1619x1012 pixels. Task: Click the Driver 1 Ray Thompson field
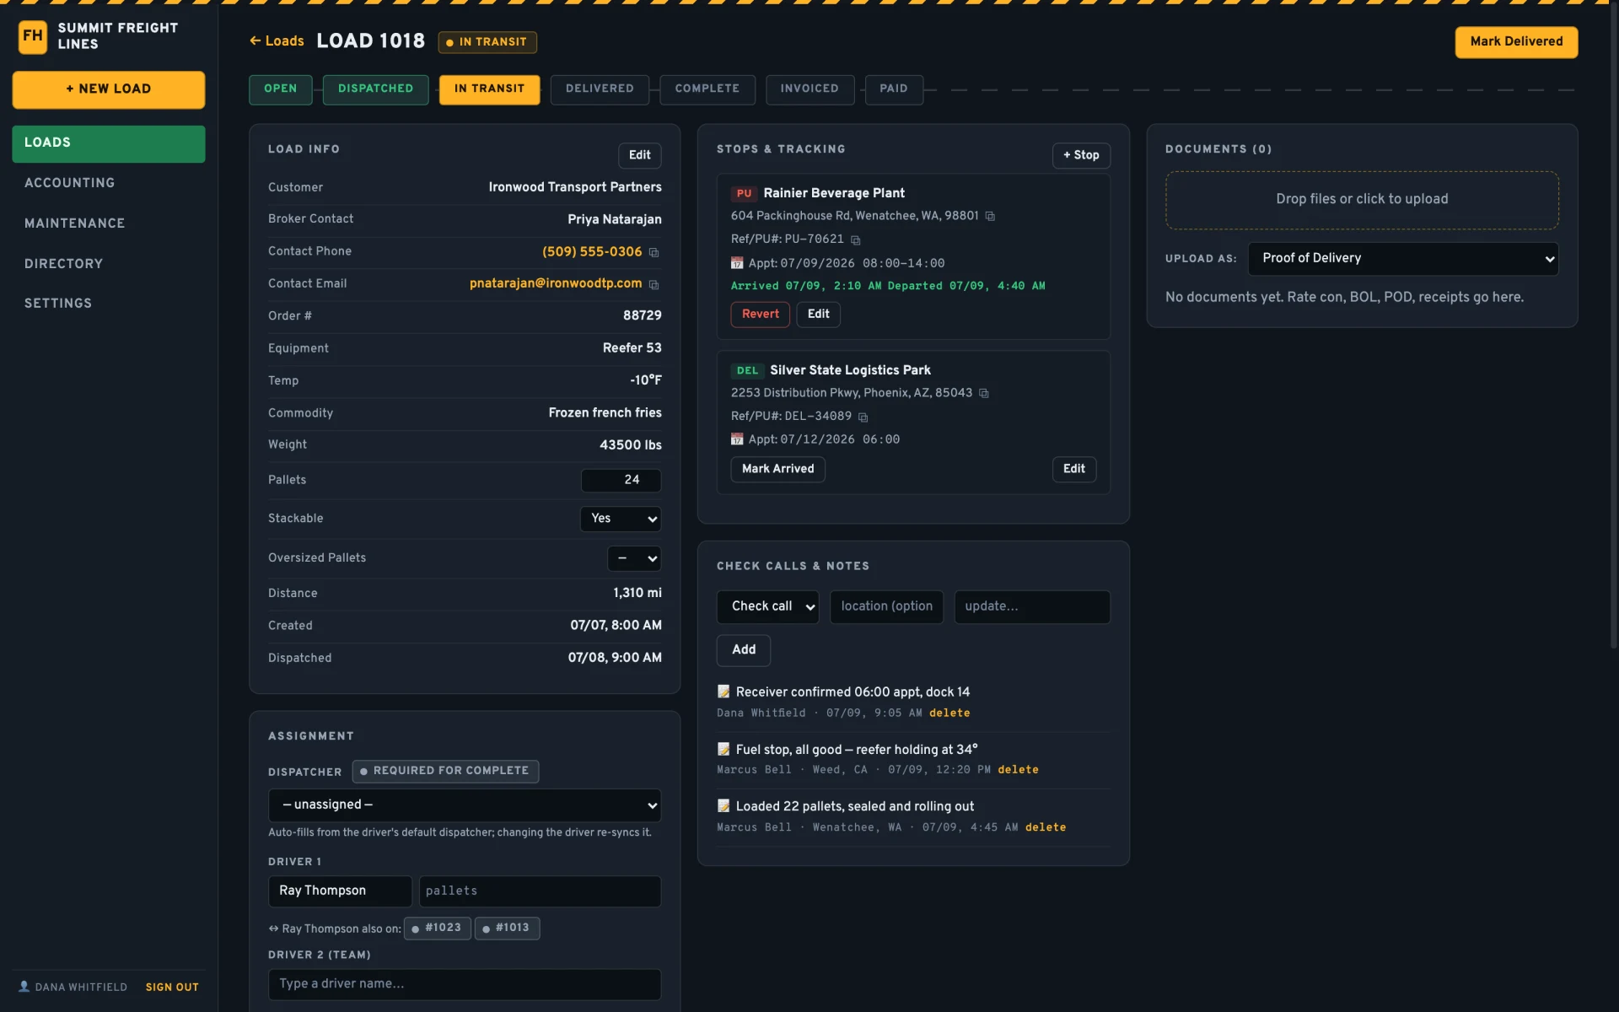pyautogui.click(x=340, y=891)
